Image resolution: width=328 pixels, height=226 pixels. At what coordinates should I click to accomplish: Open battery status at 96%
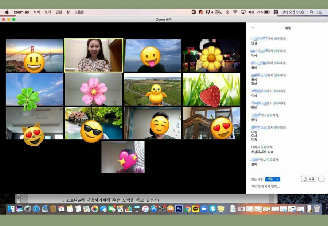pos(263,12)
